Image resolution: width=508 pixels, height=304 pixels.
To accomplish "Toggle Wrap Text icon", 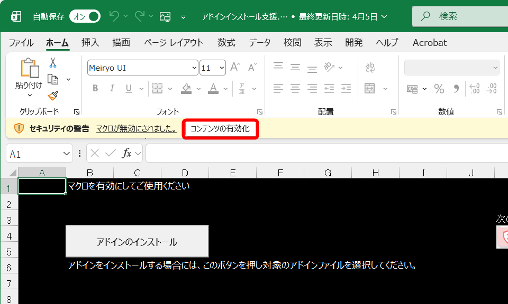I will tap(370, 67).
